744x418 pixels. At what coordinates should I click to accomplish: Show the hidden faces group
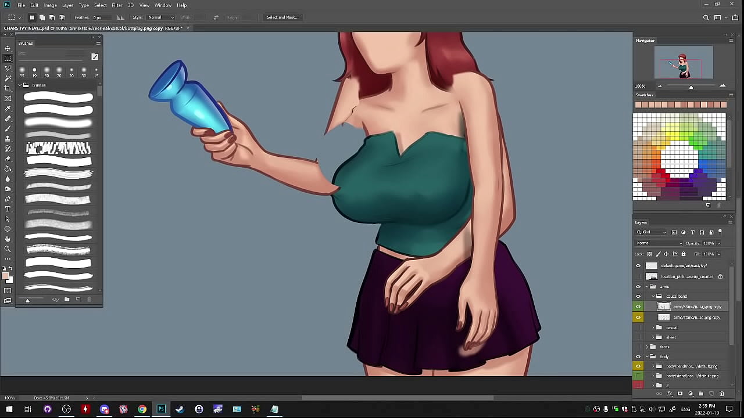pos(638,347)
